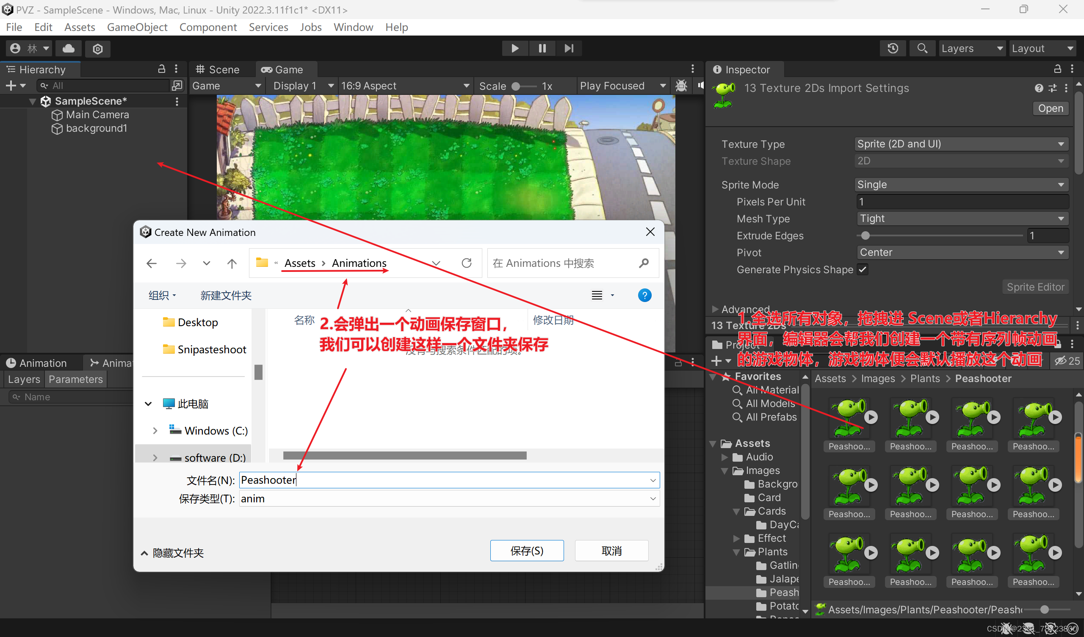Screen dimensions: 1084x637
Task: Click the refresh icon in save dialog
Action: (x=467, y=263)
